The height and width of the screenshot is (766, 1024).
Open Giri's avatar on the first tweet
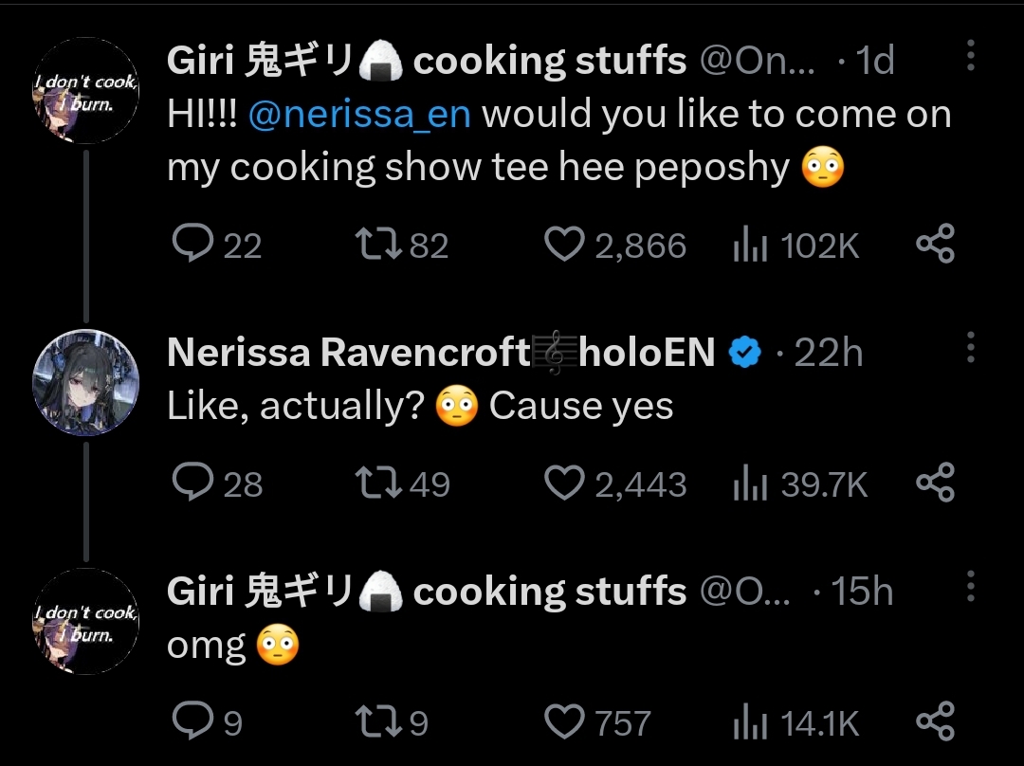coord(86,91)
